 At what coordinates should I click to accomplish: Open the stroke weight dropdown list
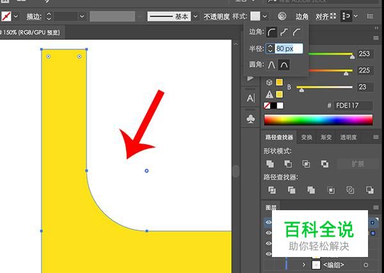[x=82, y=17]
